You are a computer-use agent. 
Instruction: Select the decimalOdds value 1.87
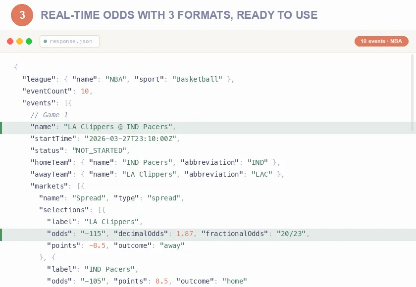click(x=183, y=234)
